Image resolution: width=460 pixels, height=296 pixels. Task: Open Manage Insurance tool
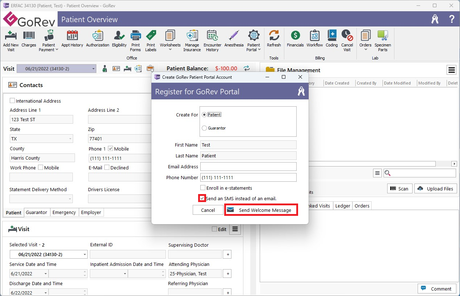click(192, 41)
